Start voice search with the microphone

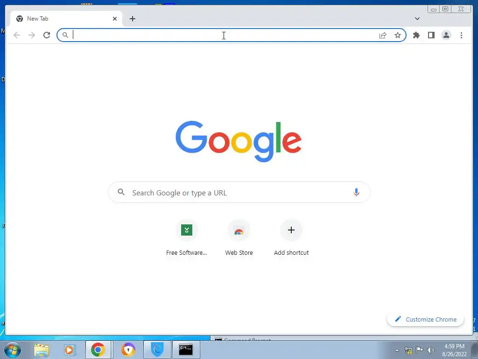[356, 192]
